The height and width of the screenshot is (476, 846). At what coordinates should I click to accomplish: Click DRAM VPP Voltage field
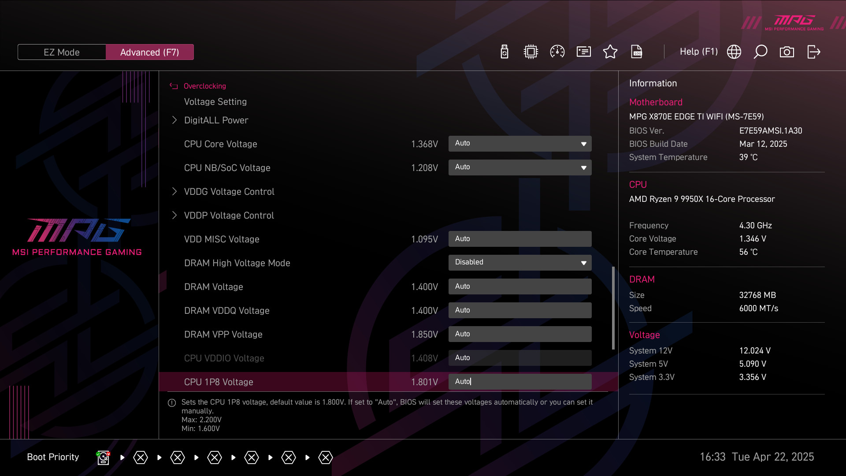tap(520, 334)
